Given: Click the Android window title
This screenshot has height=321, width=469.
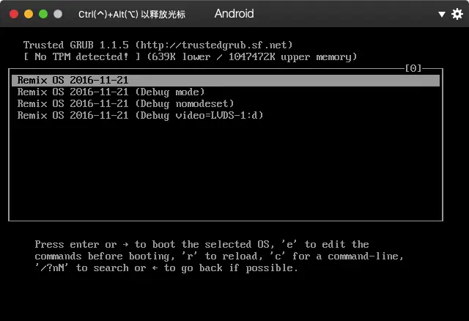Looking at the screenshot, I should [x=234, y=14].
